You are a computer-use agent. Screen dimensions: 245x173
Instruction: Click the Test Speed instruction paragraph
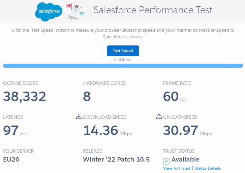point(123,34)
